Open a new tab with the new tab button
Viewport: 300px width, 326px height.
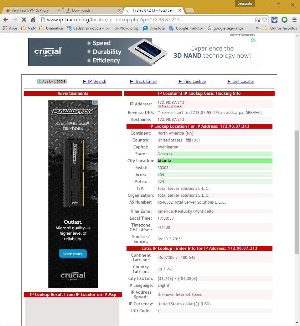(189, 10)
